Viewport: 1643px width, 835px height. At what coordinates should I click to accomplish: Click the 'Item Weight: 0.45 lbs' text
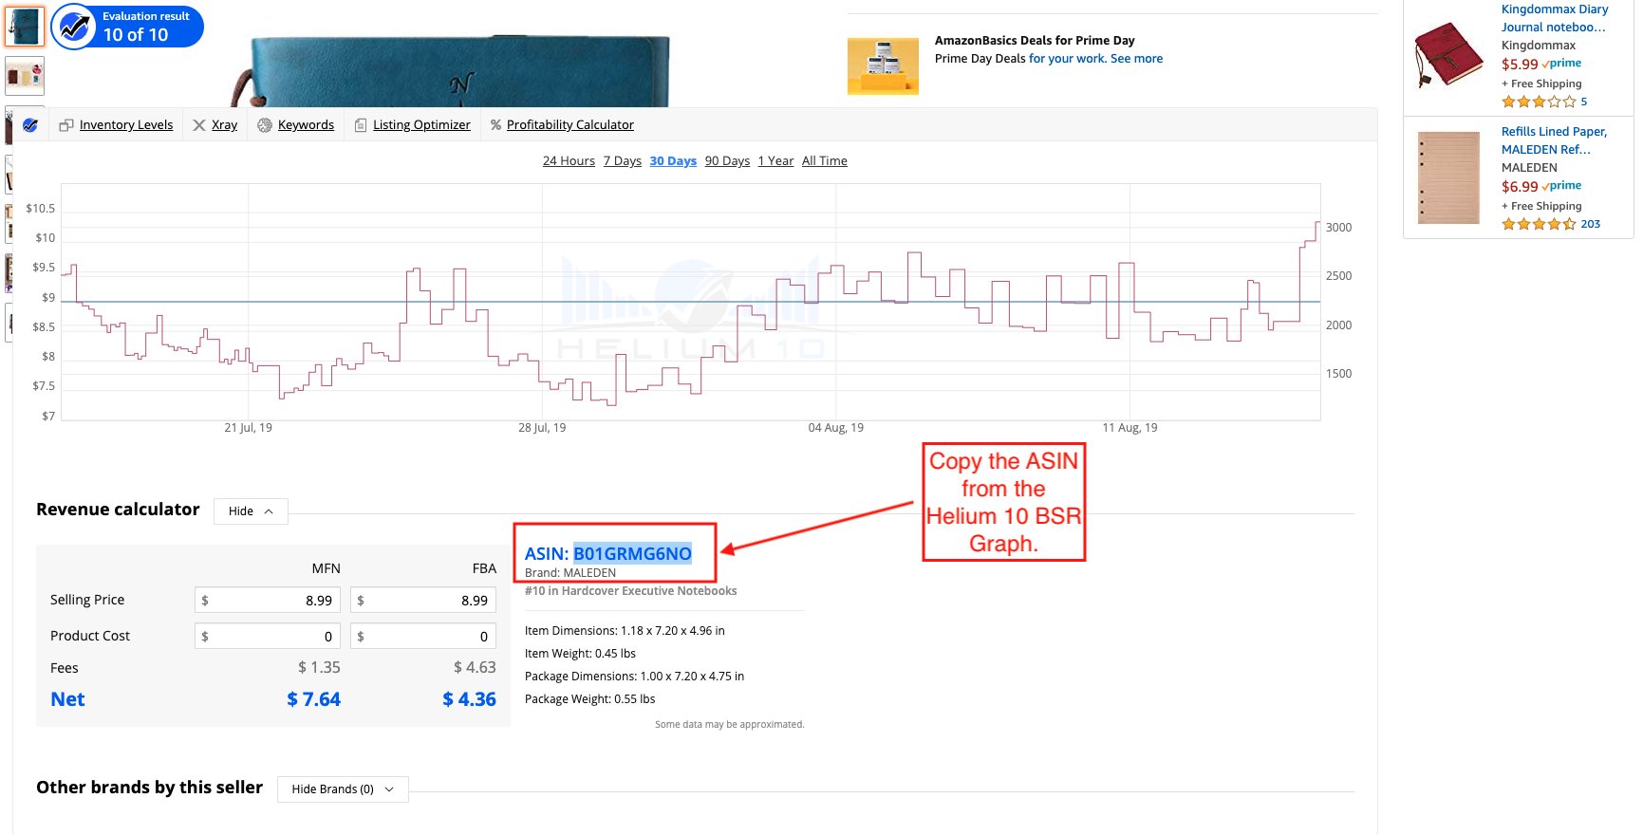tap(580, 654)
